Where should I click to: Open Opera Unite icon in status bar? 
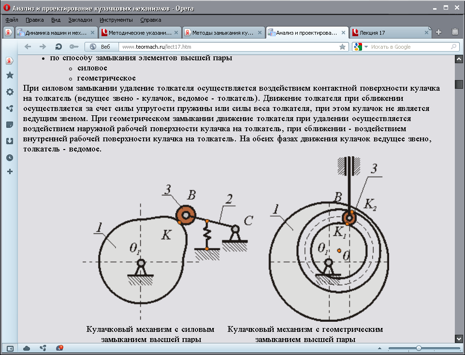click(43, 348)
